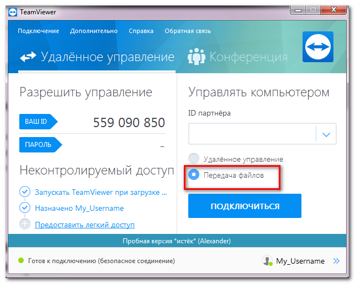Click the ПОДКЛЮЧИТЬСЯ button
This screenshot has height=284, width=355.
tap(245, 206)
